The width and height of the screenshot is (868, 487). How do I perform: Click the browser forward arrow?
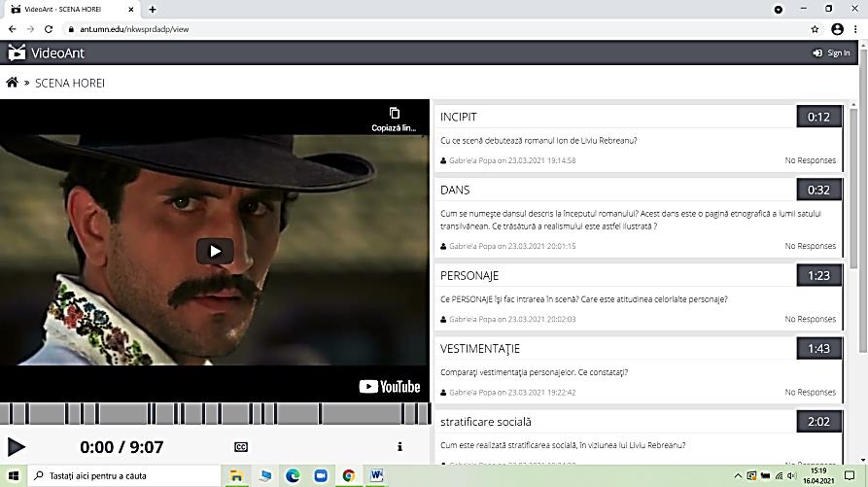pyautogui.click(x=30, y=29)
